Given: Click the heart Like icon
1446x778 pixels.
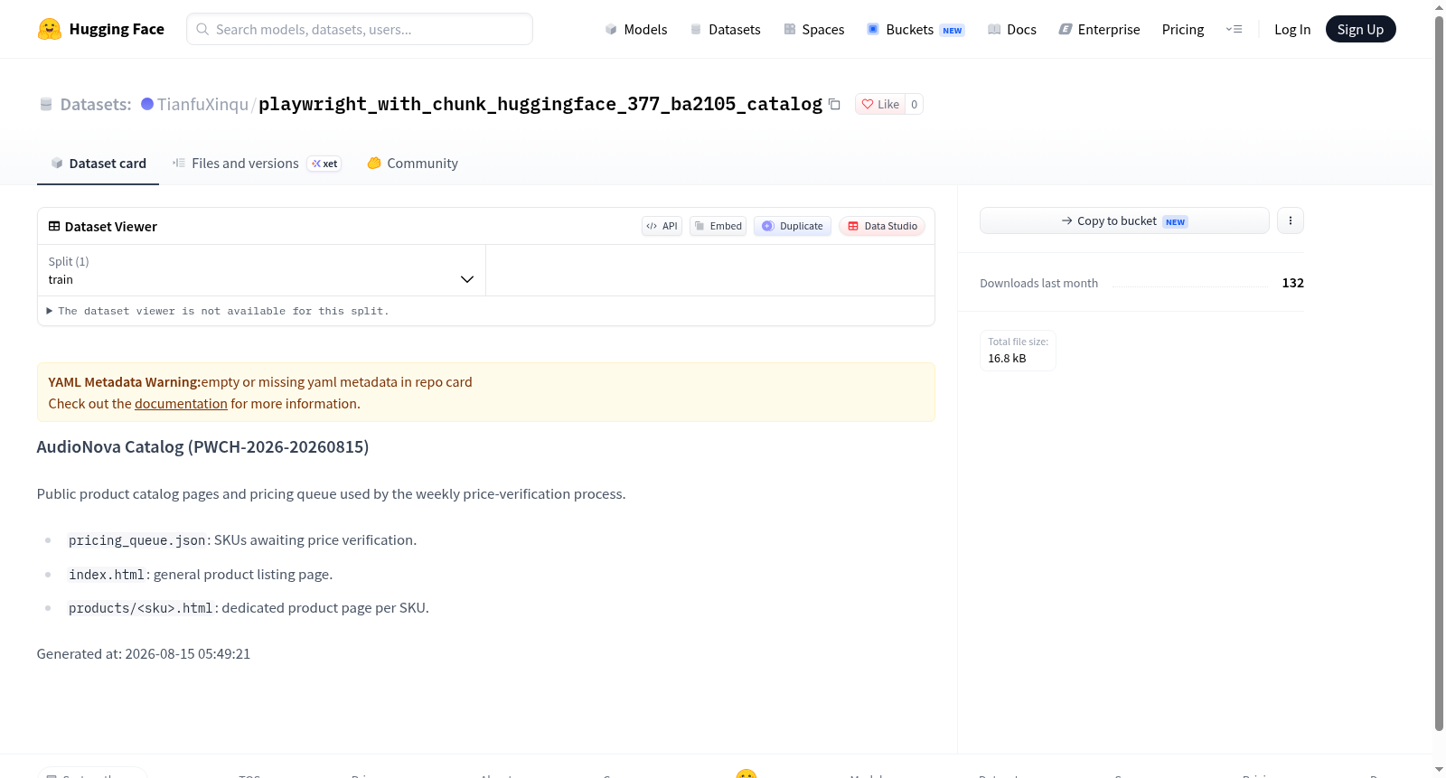Looking at the screenshot, I should 868,104.
